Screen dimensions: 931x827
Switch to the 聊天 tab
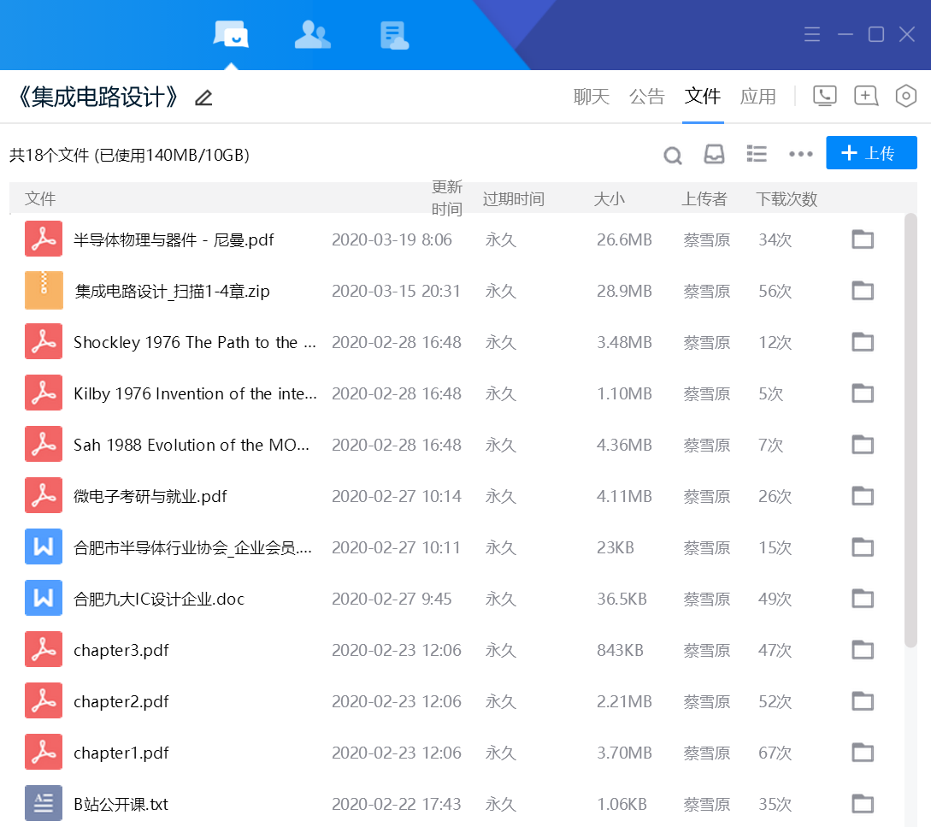click(x=591, y=97)
